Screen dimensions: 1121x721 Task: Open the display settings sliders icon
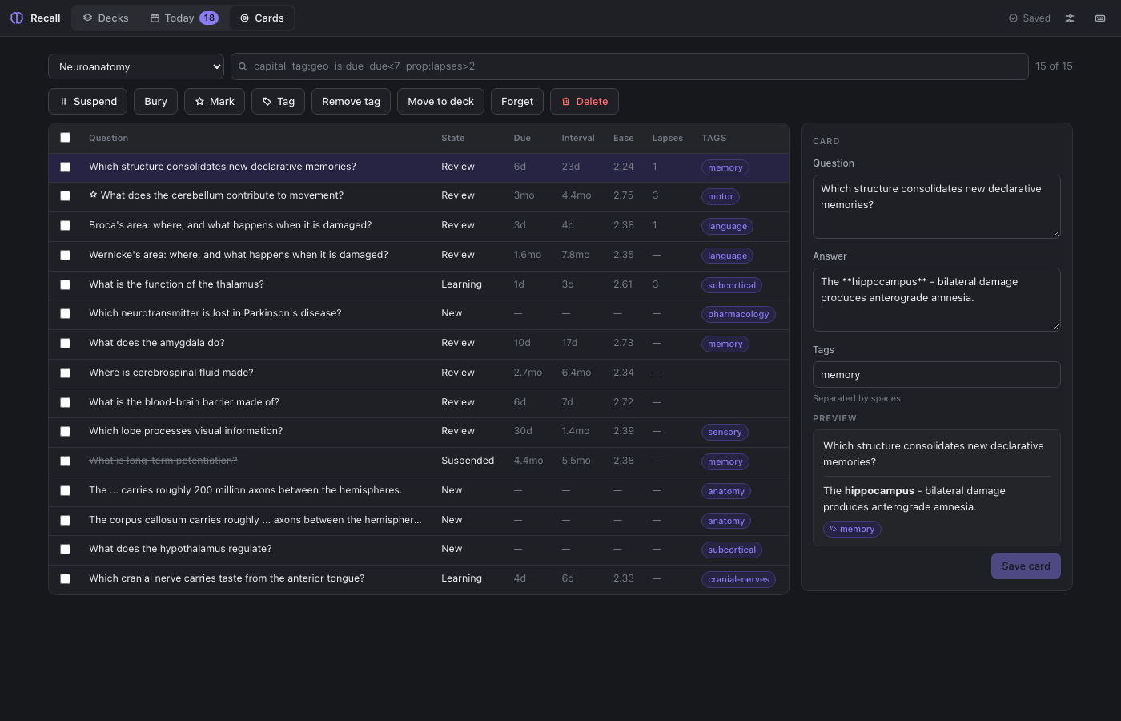coord(1070,18)
